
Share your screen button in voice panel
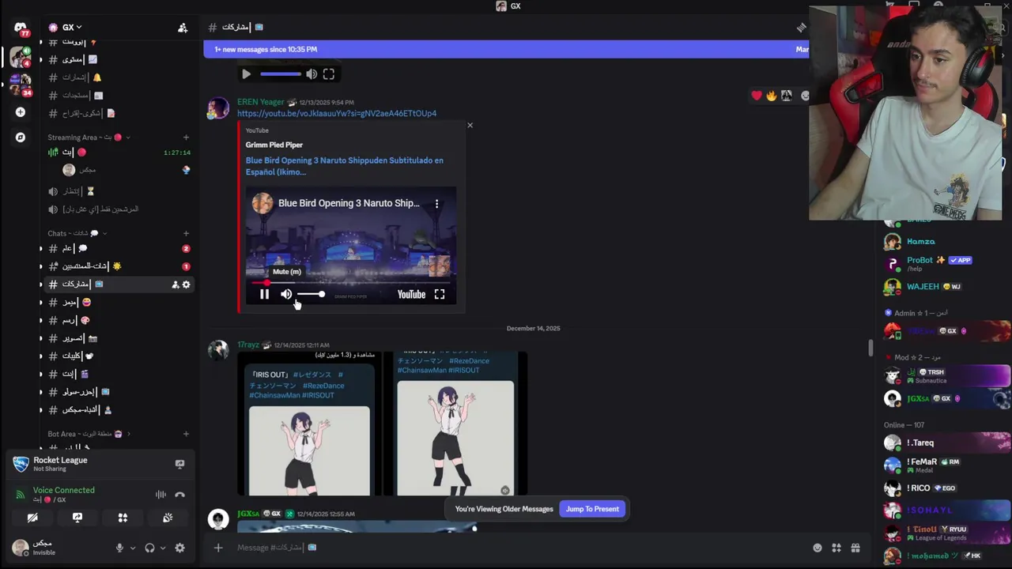click(x=77, y=518)
